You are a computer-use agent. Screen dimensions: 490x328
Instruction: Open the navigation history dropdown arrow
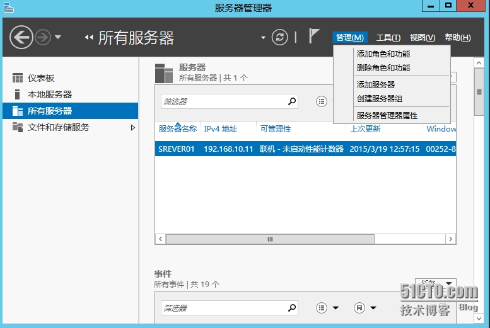pos(58,37)
